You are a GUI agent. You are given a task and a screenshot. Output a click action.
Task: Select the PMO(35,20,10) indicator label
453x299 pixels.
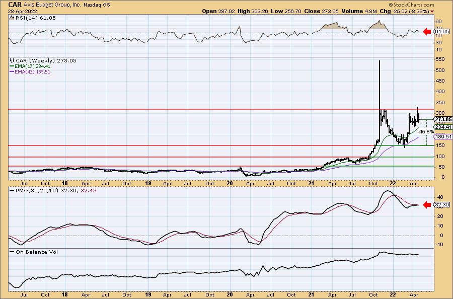37,191
